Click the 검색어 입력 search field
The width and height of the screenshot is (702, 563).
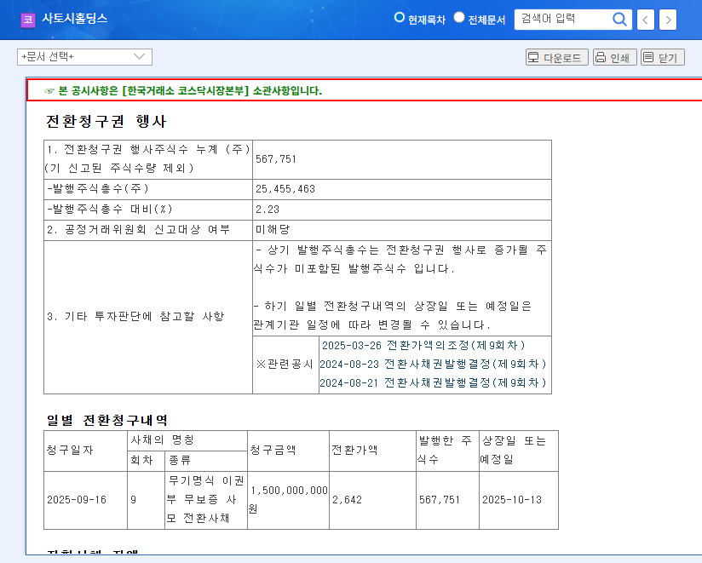click(x=563, y=20)
